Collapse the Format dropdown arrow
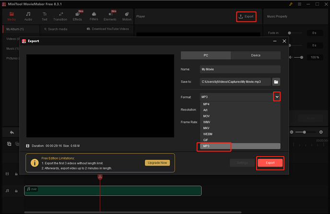This screenshot has height=214, width=330. (277, 97)
